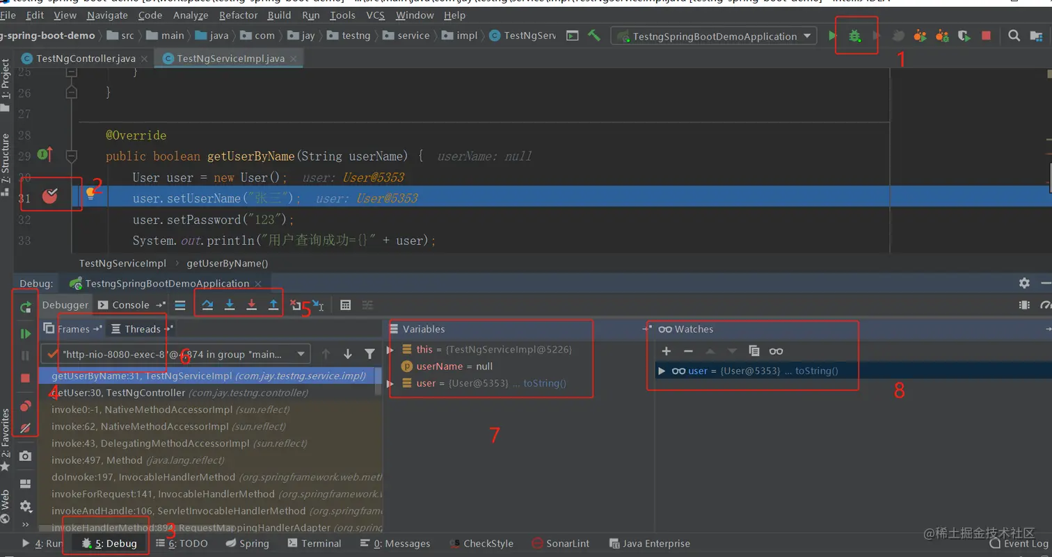Image resolution: width=1052 pixels, height=557 pixels.
Task: Click the hammer Build Project icon
Action: pos(594,35)
